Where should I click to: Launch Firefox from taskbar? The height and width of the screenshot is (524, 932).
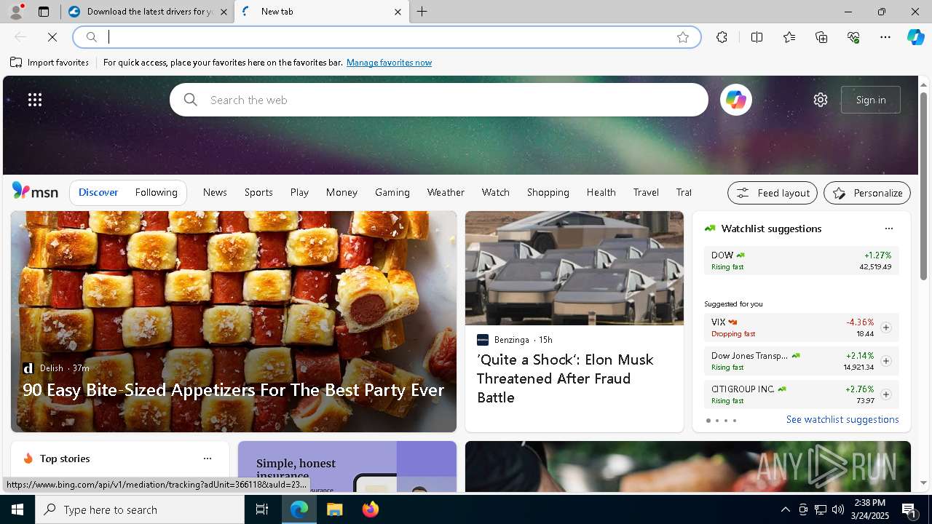[371, 509]
